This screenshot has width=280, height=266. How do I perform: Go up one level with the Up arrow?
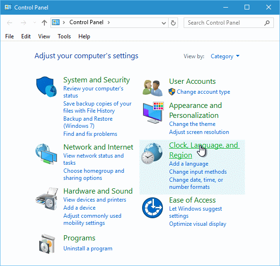pos(44,23)
